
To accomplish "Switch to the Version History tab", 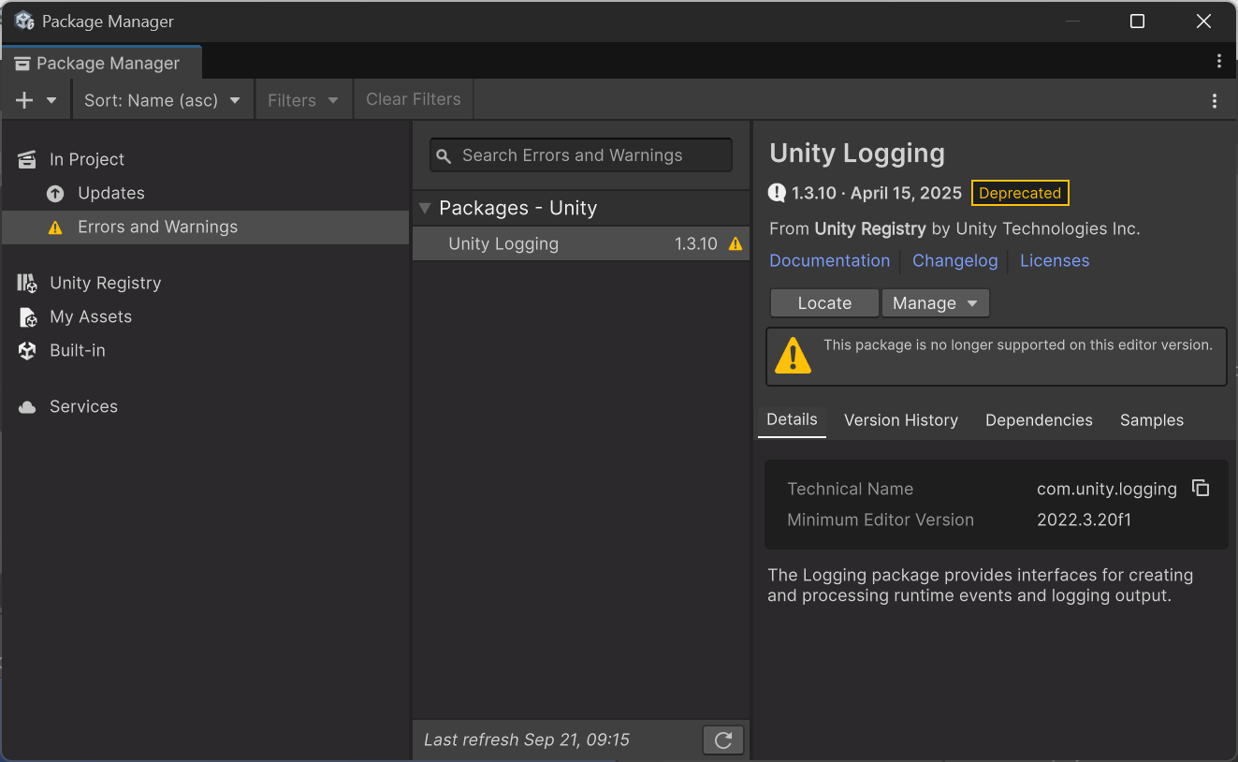I will pyautogui.click(x=901, y=420).
